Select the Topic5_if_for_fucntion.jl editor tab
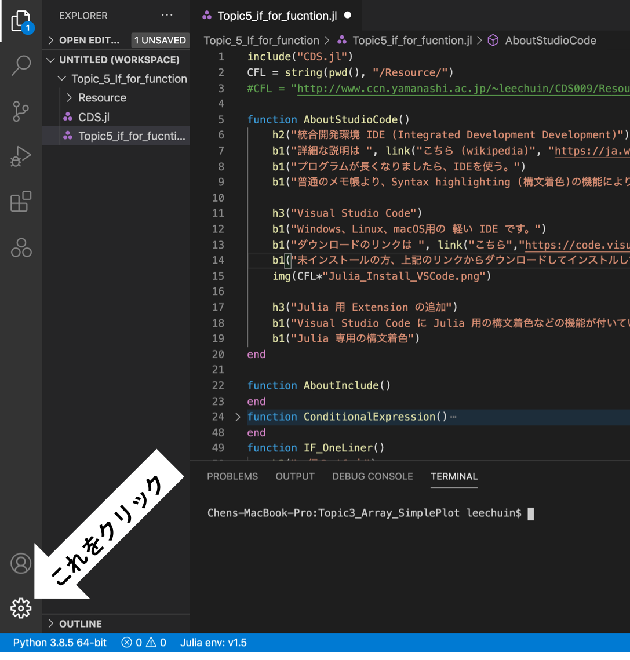 click(276, 16)
